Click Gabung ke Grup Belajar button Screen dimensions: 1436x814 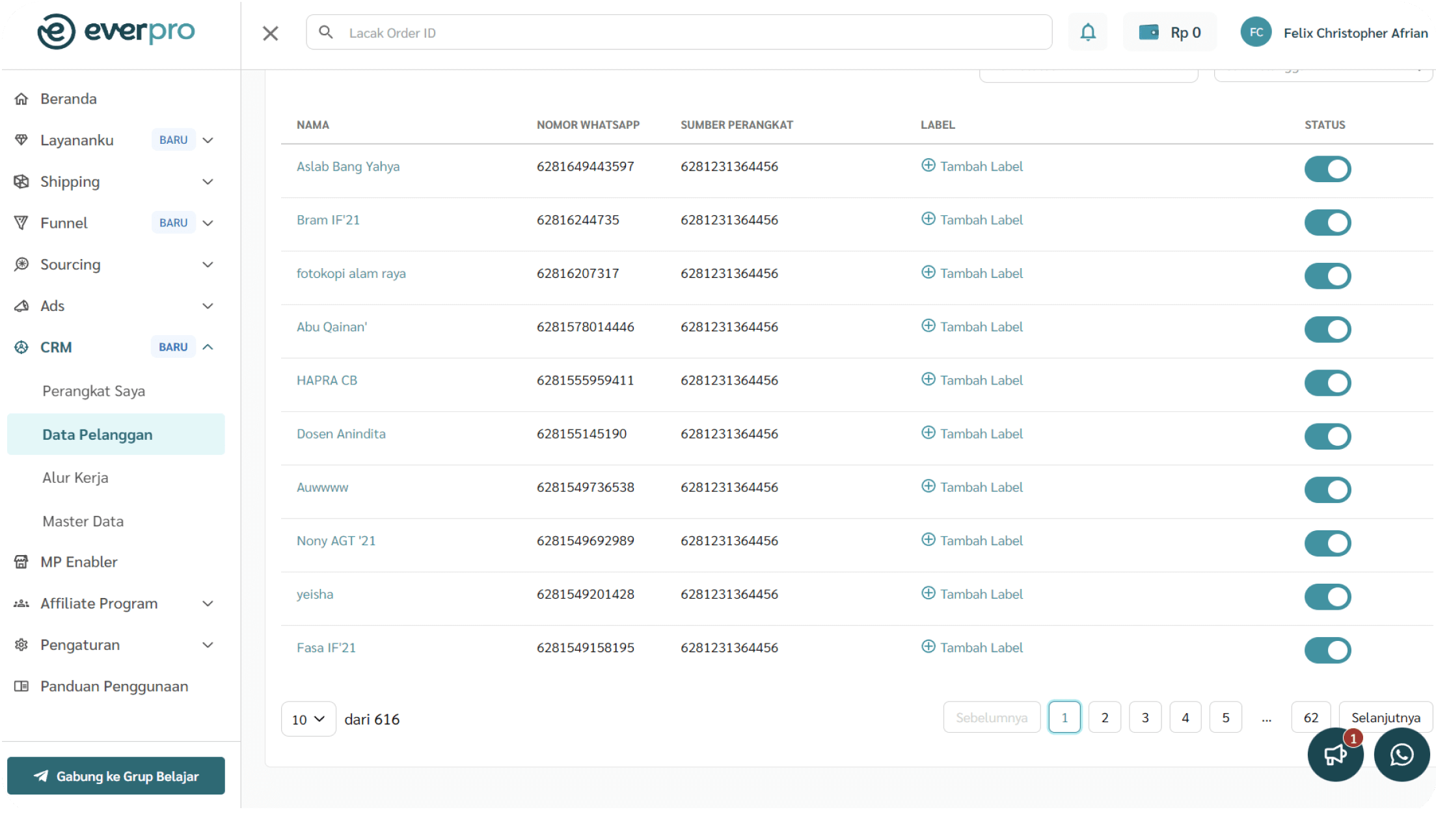tap(116, 776)
